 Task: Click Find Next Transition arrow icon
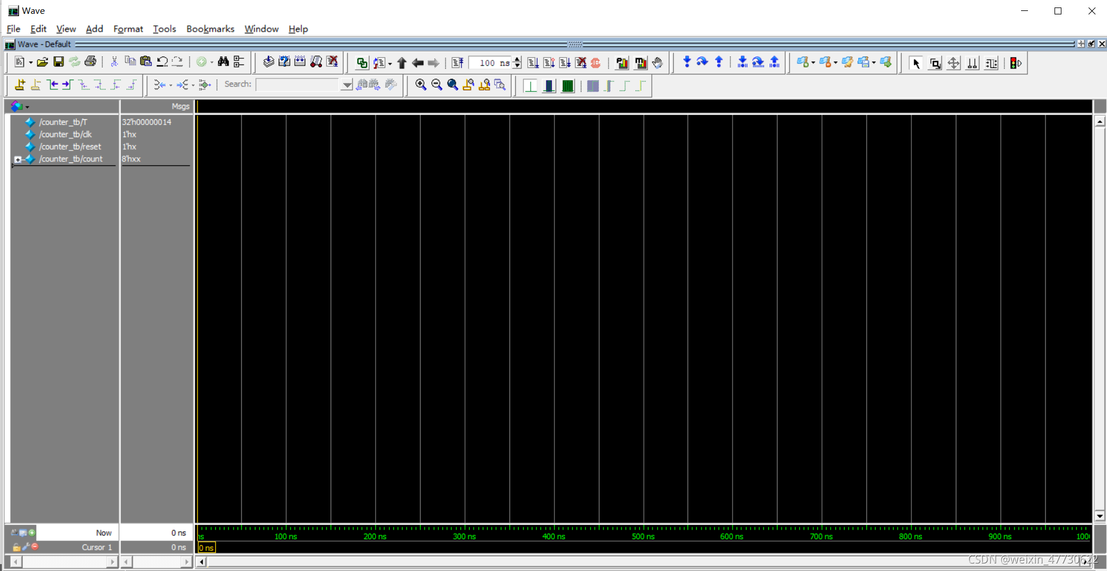[x=67, y=85]
